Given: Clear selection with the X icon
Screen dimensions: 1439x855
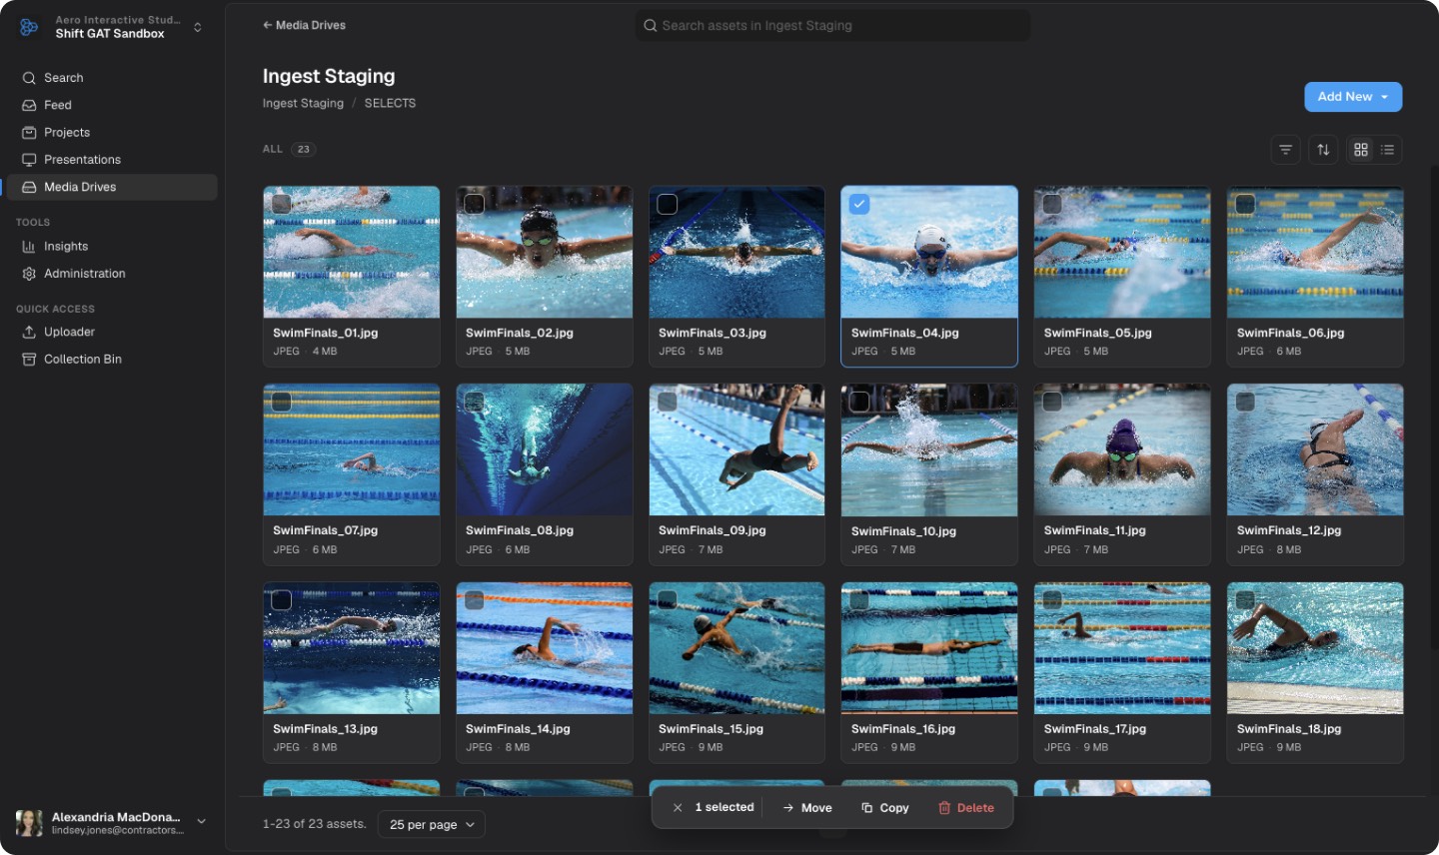Looking at the screenshot, I should (678, 808).
